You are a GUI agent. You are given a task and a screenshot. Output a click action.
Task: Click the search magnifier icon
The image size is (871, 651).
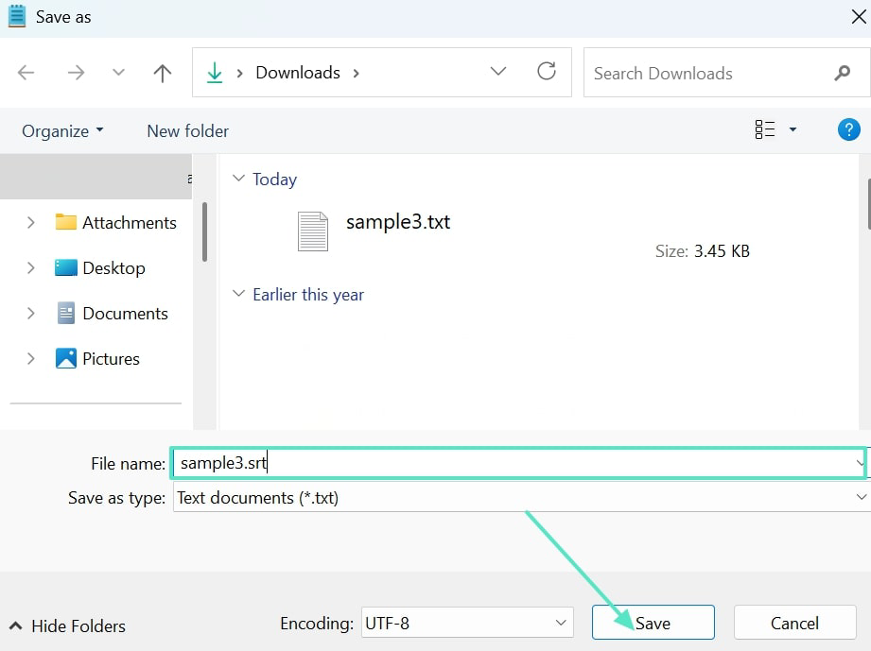click(842, 73)
